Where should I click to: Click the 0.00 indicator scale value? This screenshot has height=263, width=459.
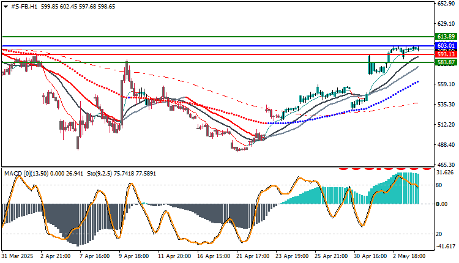click(442, 204)
